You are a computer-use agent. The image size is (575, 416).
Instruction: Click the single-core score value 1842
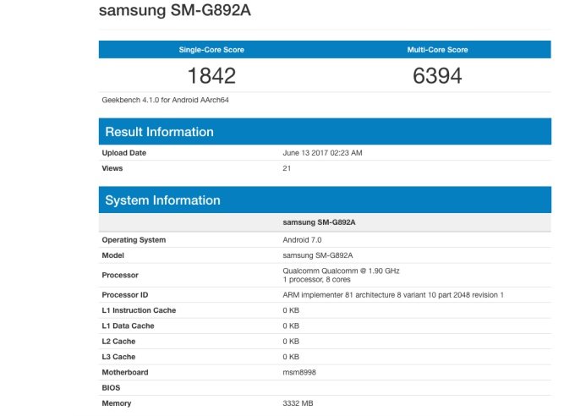(211, 76)
